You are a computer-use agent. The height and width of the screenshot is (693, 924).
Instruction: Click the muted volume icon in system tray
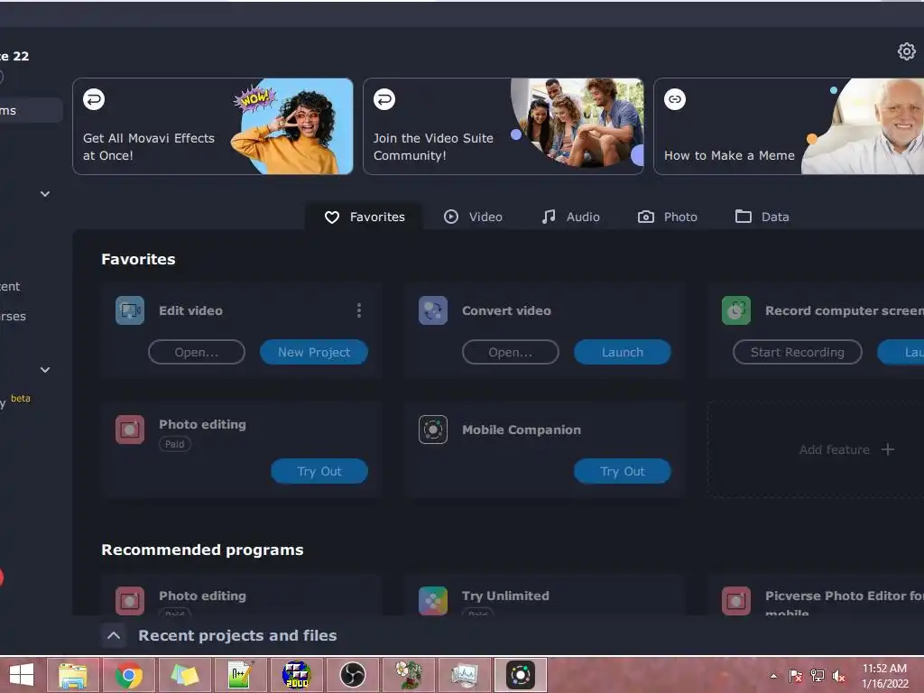838,676
